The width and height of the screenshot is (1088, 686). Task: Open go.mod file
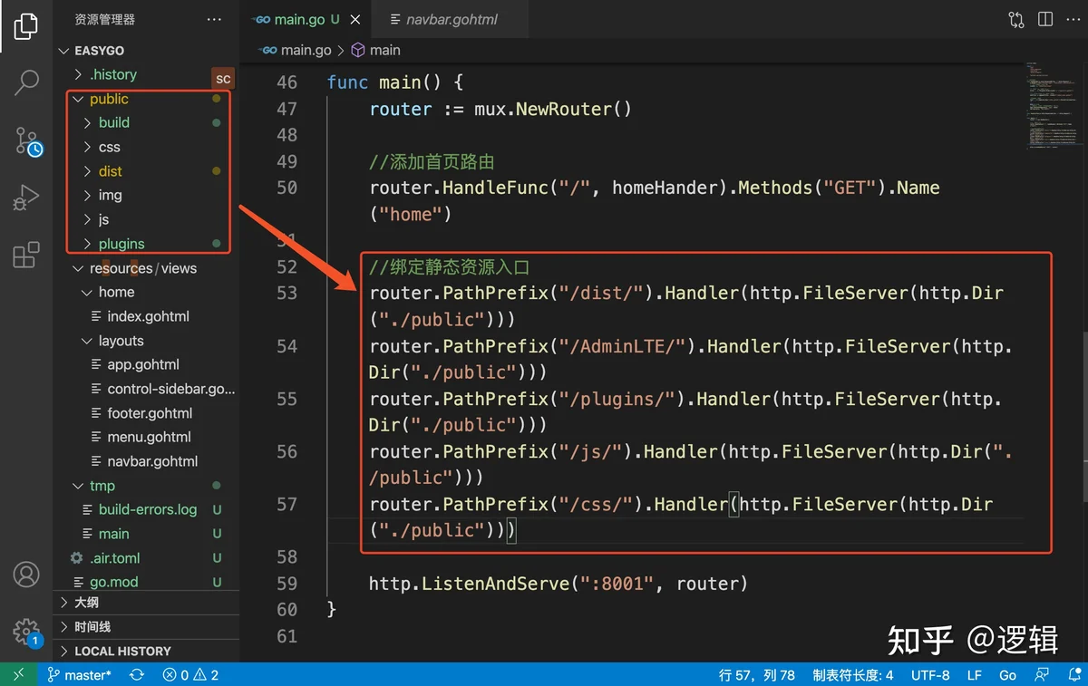point(145,582)
